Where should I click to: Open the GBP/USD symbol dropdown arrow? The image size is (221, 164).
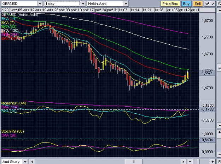coord(40,4)
